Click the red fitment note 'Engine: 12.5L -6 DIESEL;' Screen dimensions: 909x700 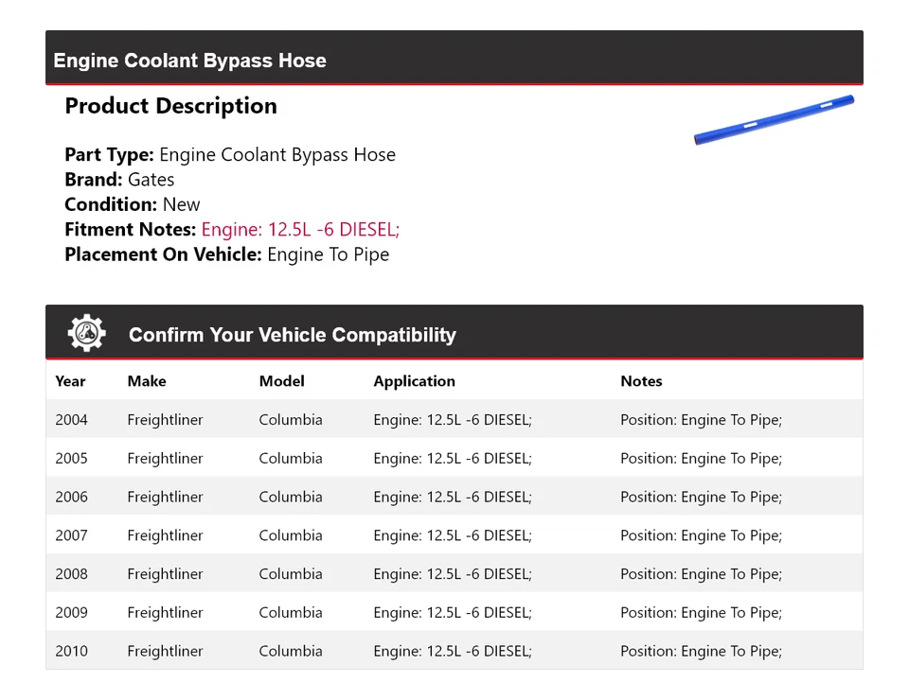[x=300, y=229]
